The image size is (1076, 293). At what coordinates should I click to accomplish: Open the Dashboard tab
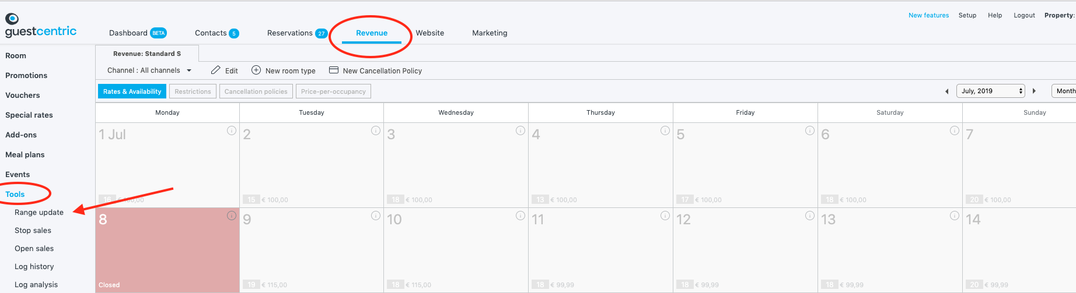pyautogui.click(x=128, y=33)
